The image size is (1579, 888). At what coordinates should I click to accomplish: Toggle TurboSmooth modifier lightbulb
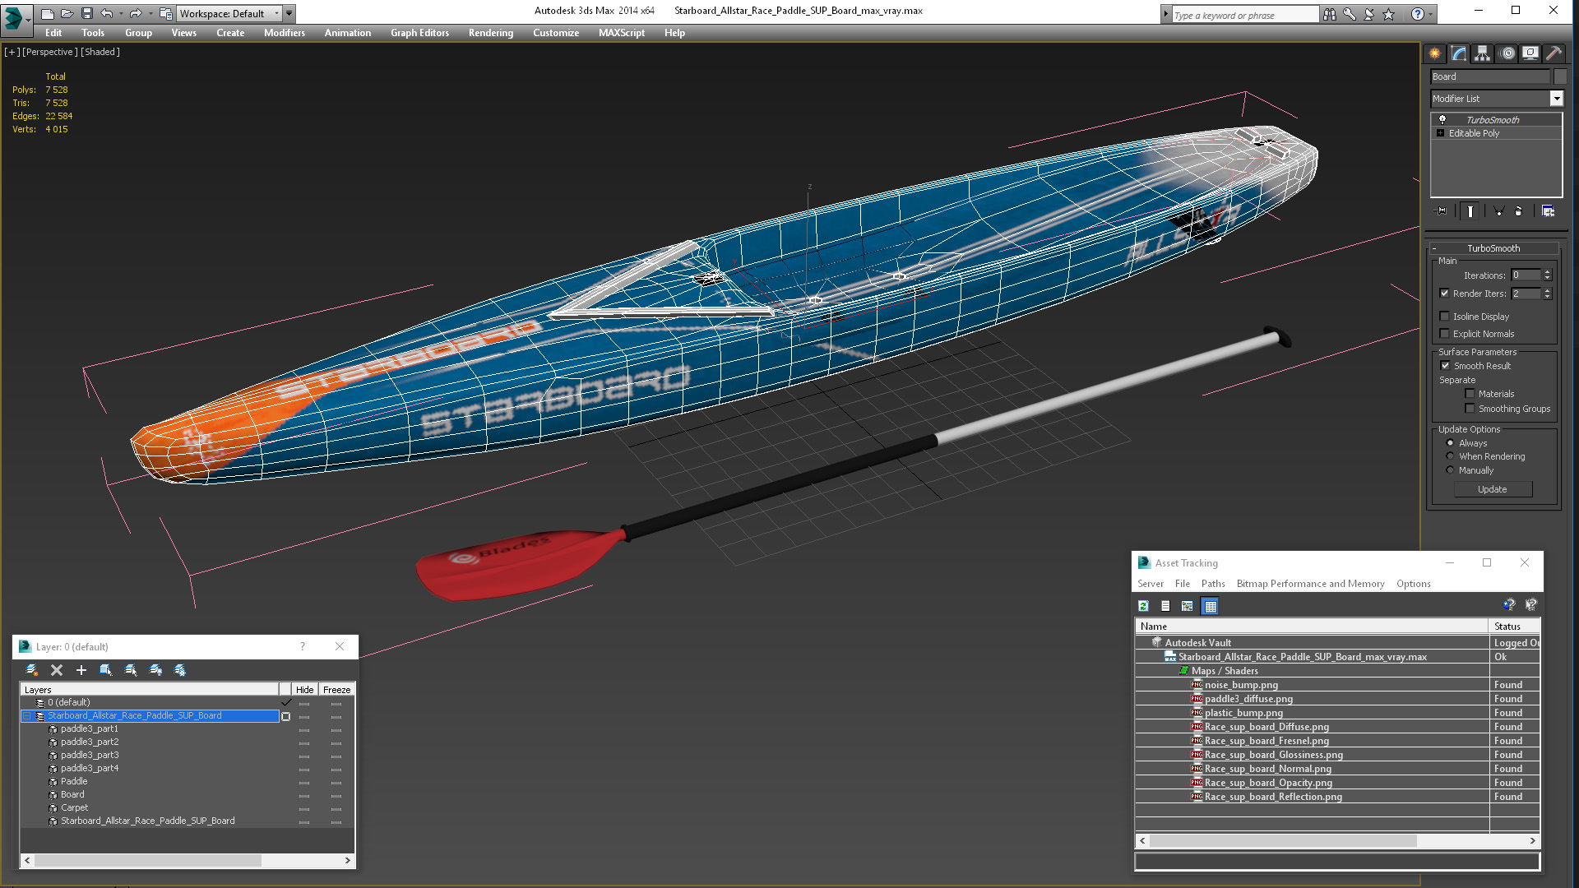[1442, 120]
